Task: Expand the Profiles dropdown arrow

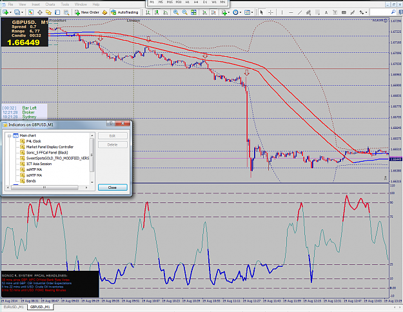Action: pos(22,12)
